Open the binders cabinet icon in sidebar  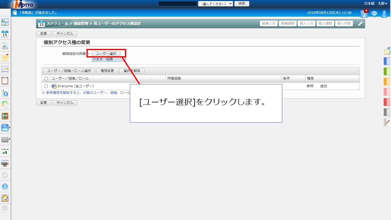pyautogui.click(x=5, y=116)
